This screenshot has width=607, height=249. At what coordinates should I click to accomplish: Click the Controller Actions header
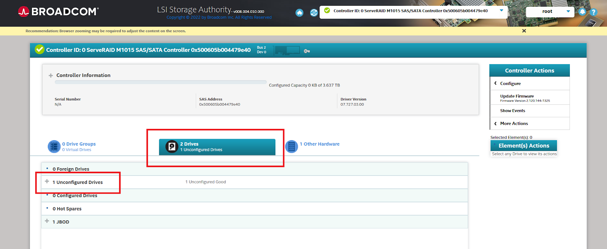coord(530,70)
